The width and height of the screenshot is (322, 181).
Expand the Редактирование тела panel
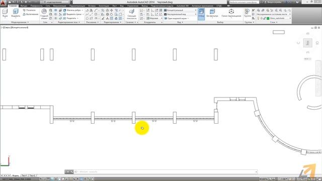tap(69, 22)
